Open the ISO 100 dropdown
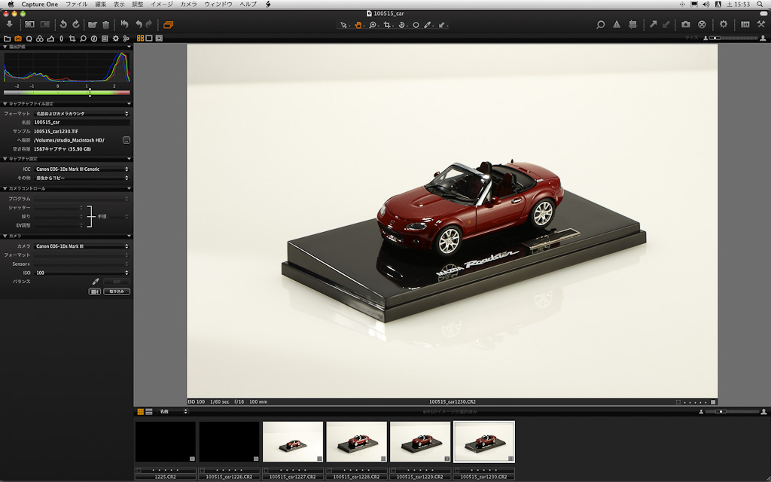Screen dimensions: 771x482 (x=81, y=273)
